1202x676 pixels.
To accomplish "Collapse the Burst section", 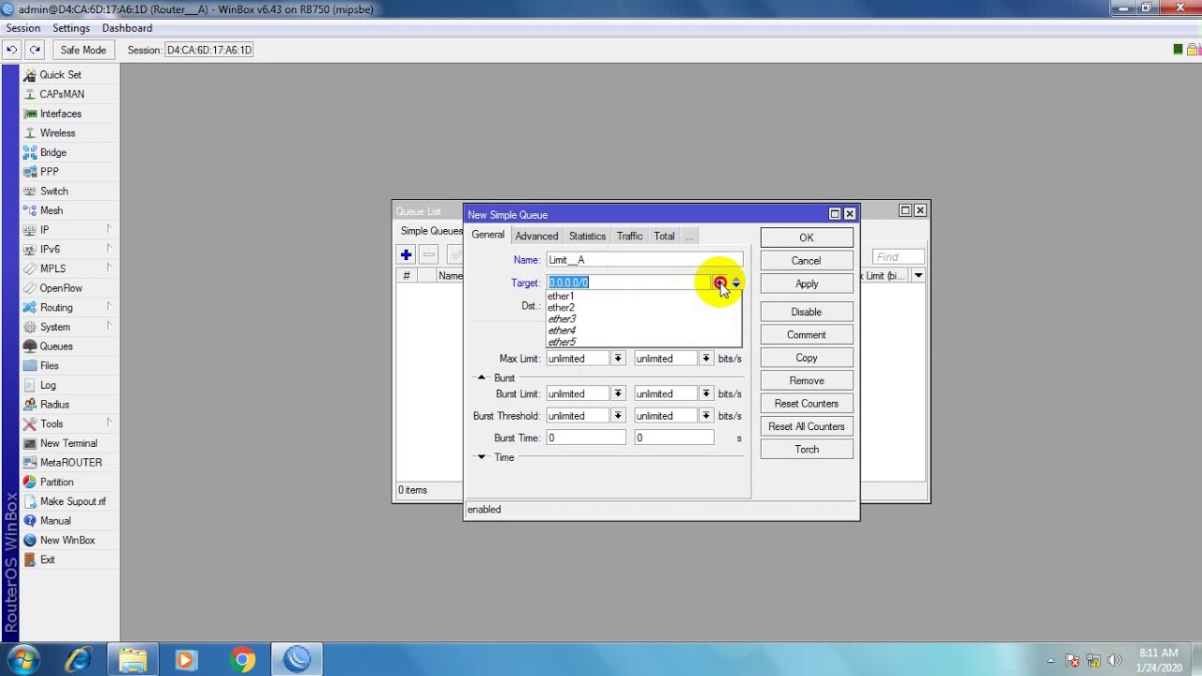I will [482, 377].
